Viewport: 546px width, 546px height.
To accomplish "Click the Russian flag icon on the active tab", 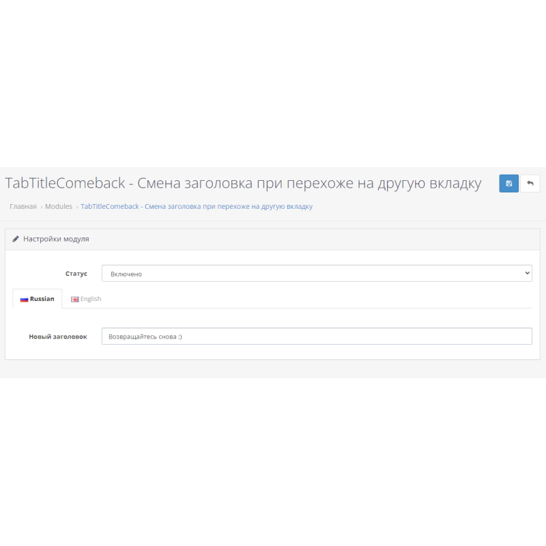I will [25, 298].
